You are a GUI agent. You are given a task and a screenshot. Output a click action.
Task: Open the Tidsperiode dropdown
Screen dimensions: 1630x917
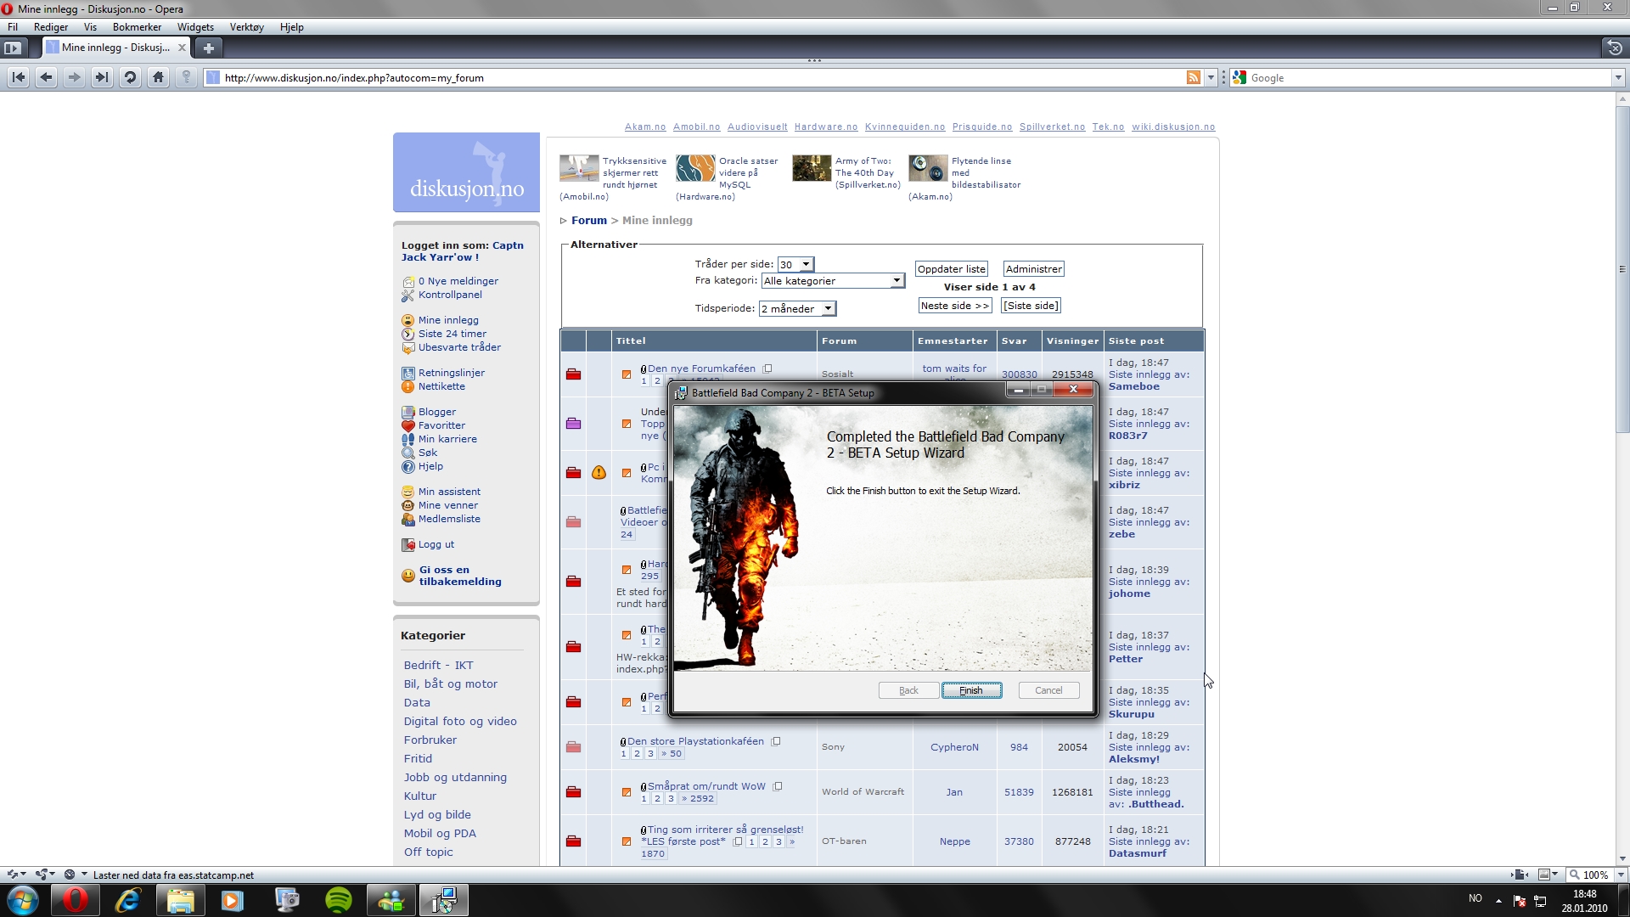(797, 308)
